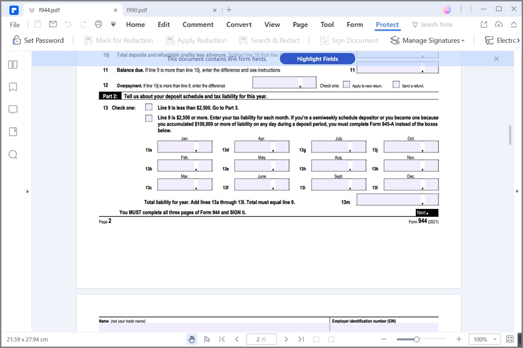Screen dimensions: 523x348
Task: Click the email envelope icon
Action: click(x=53, y=24)
